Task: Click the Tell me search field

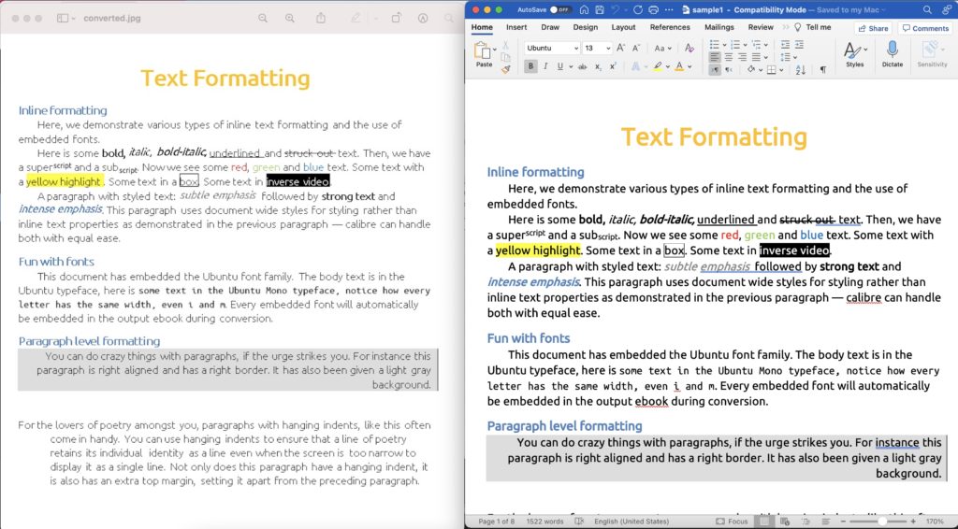Action: coord(813,27)
